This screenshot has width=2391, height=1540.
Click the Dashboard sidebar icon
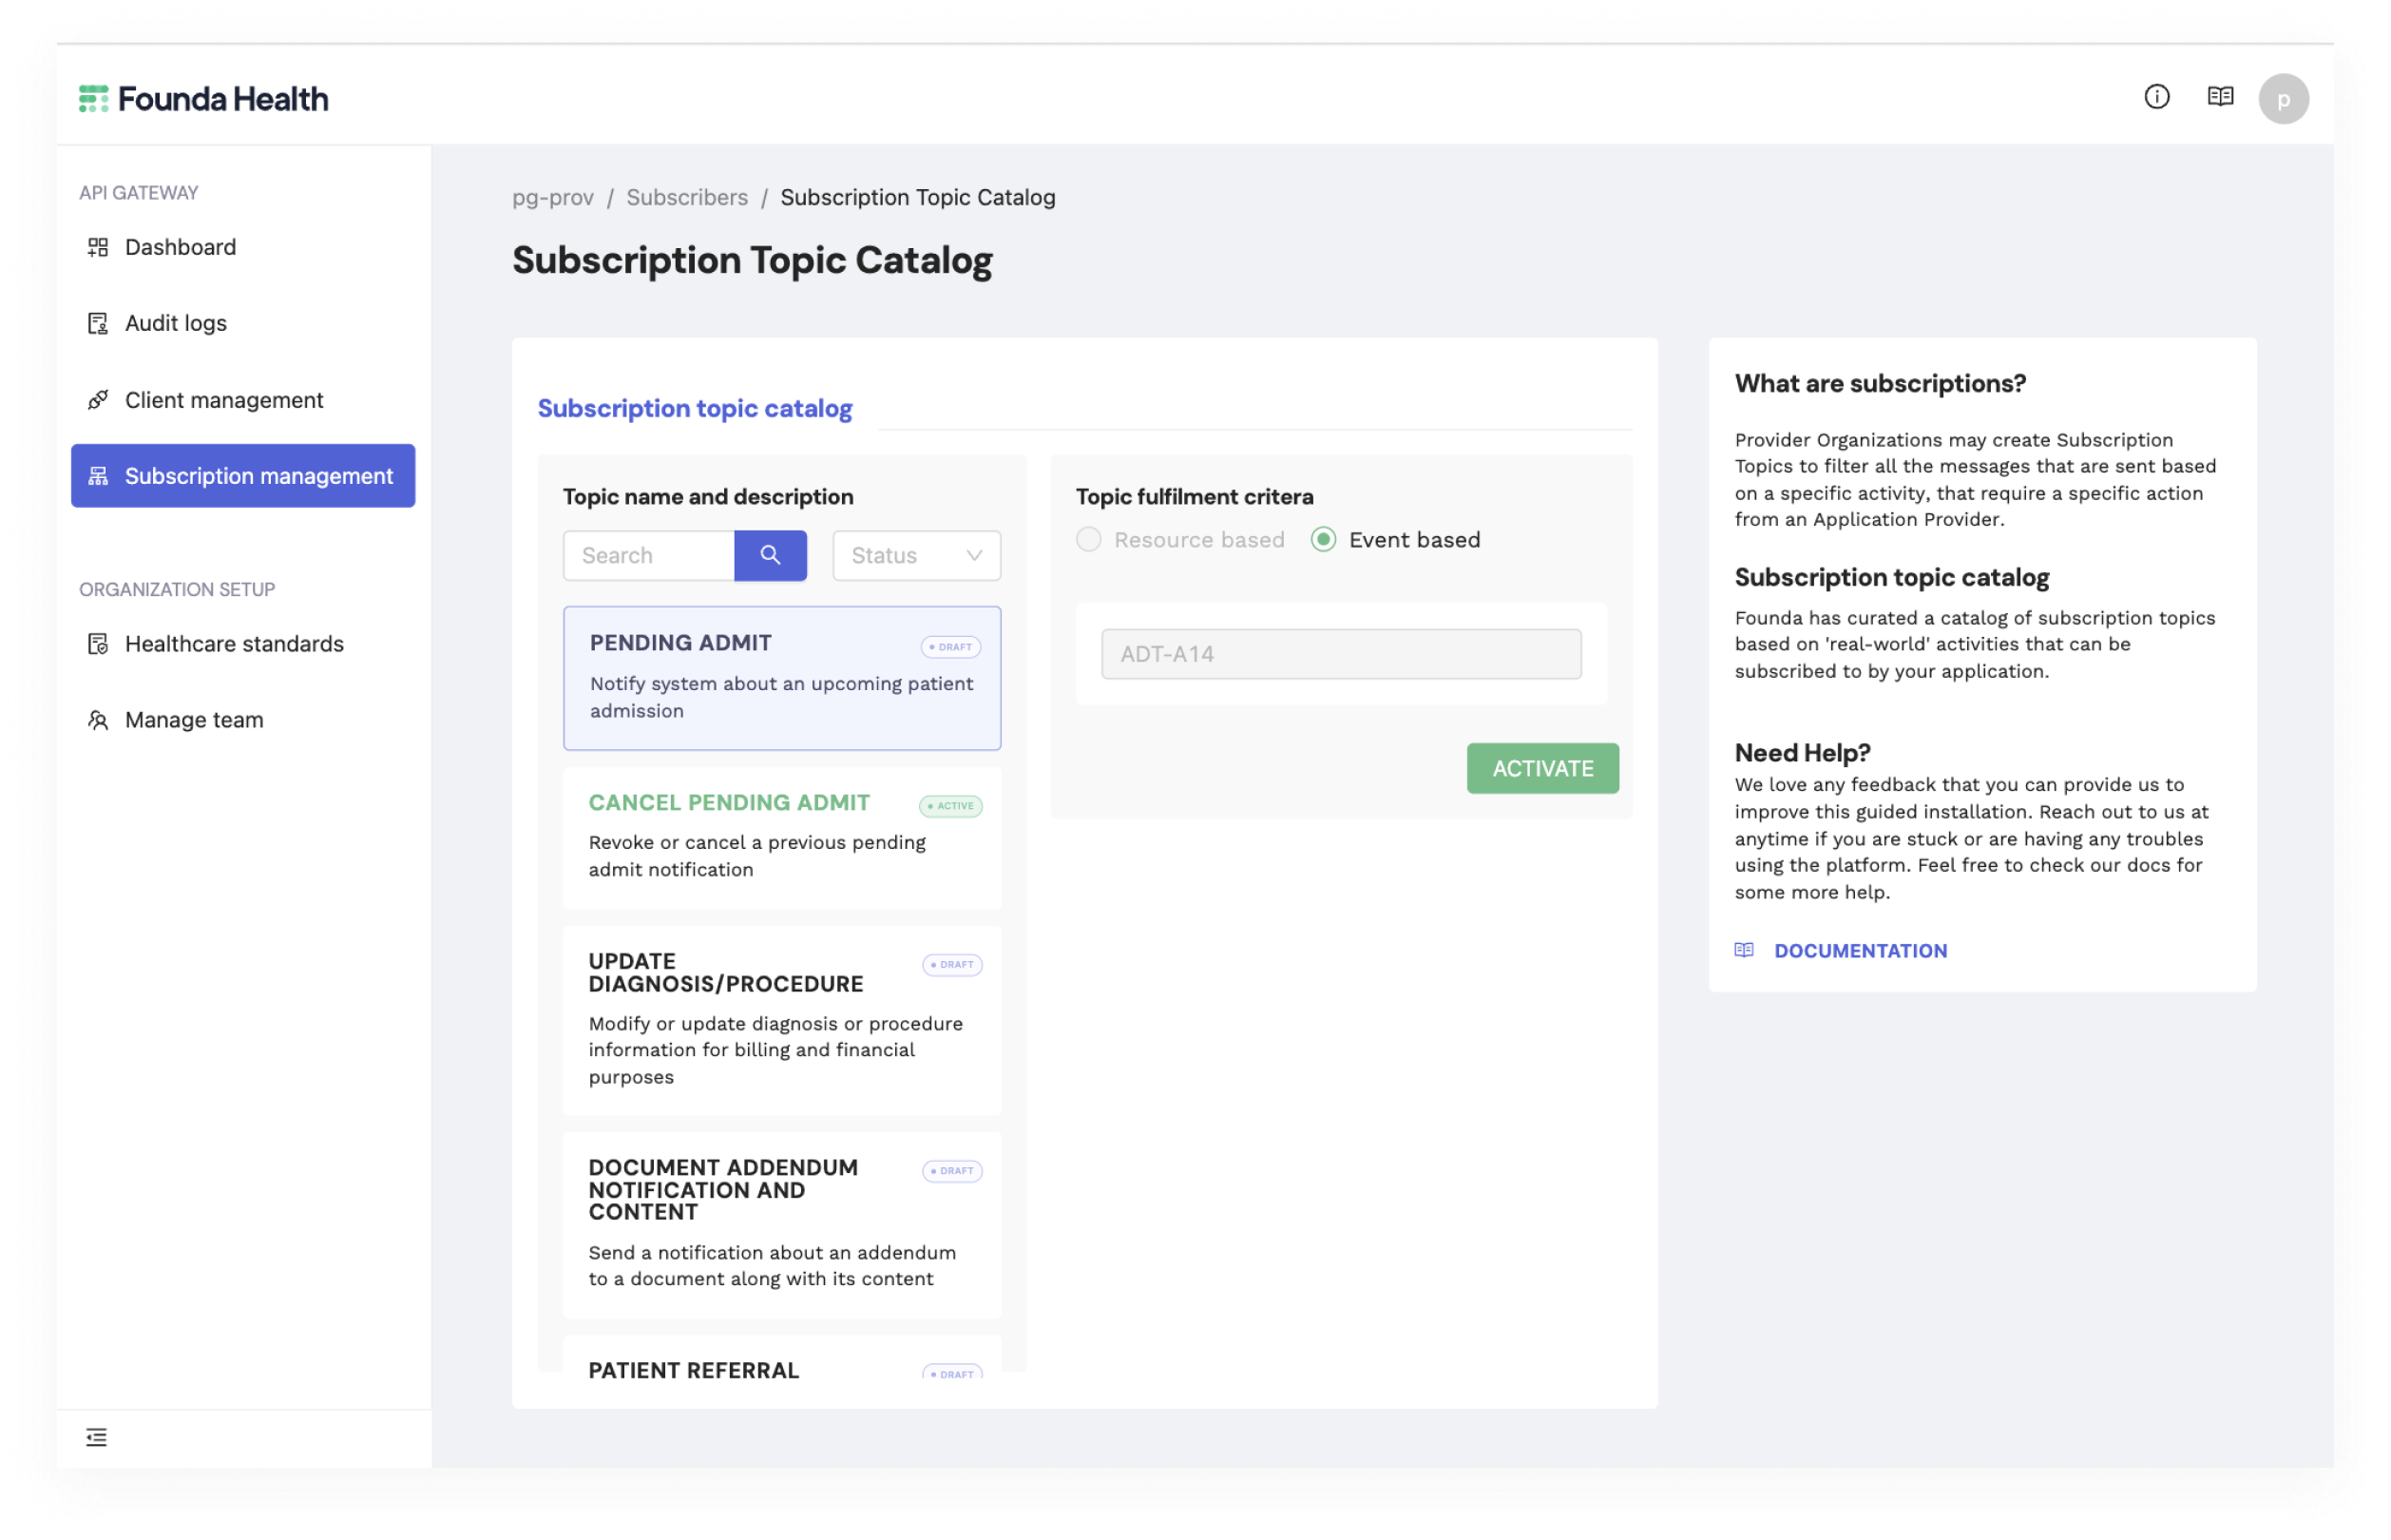coord(98,247)
